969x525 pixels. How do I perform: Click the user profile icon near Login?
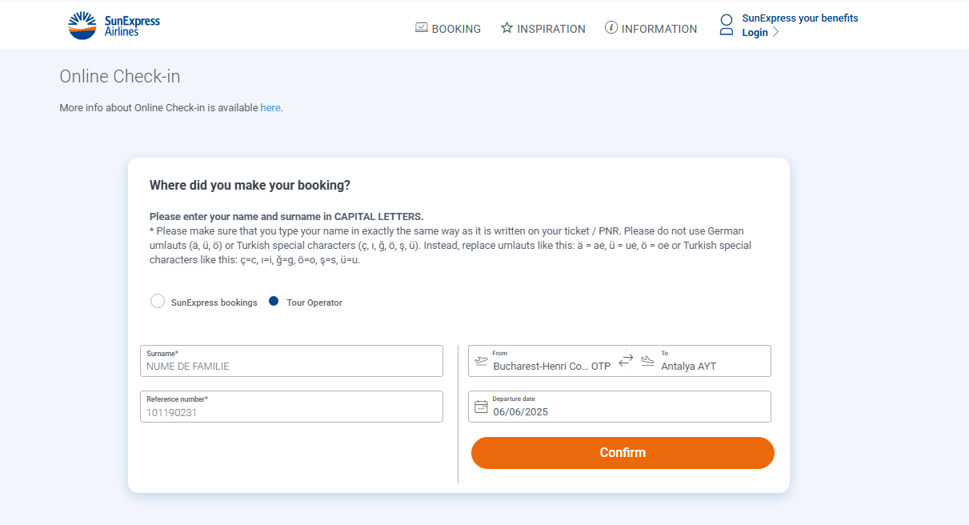[727, 25]
